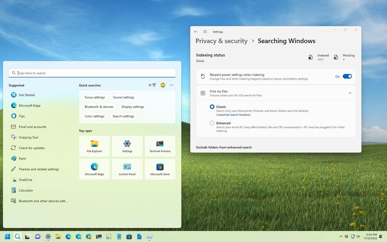Screen dimensions: 387x242
Task: Open the search panel options with the ellipsis
Action: point(172,85)
